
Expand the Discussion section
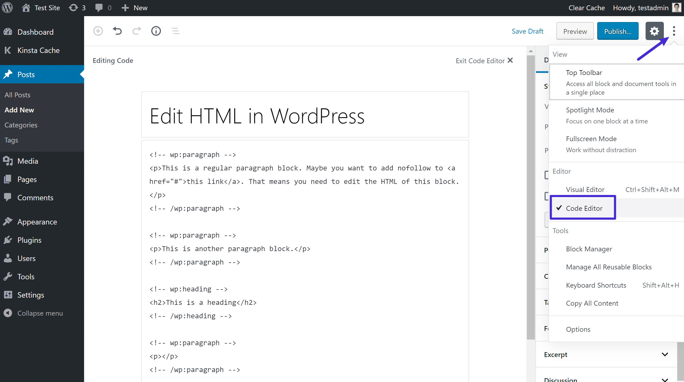pyautogui.click(x=606, y=379)
